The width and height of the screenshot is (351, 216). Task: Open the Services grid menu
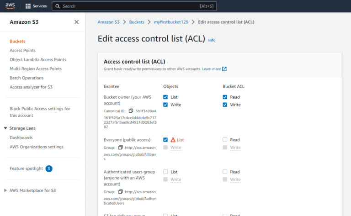pos(36,6)
